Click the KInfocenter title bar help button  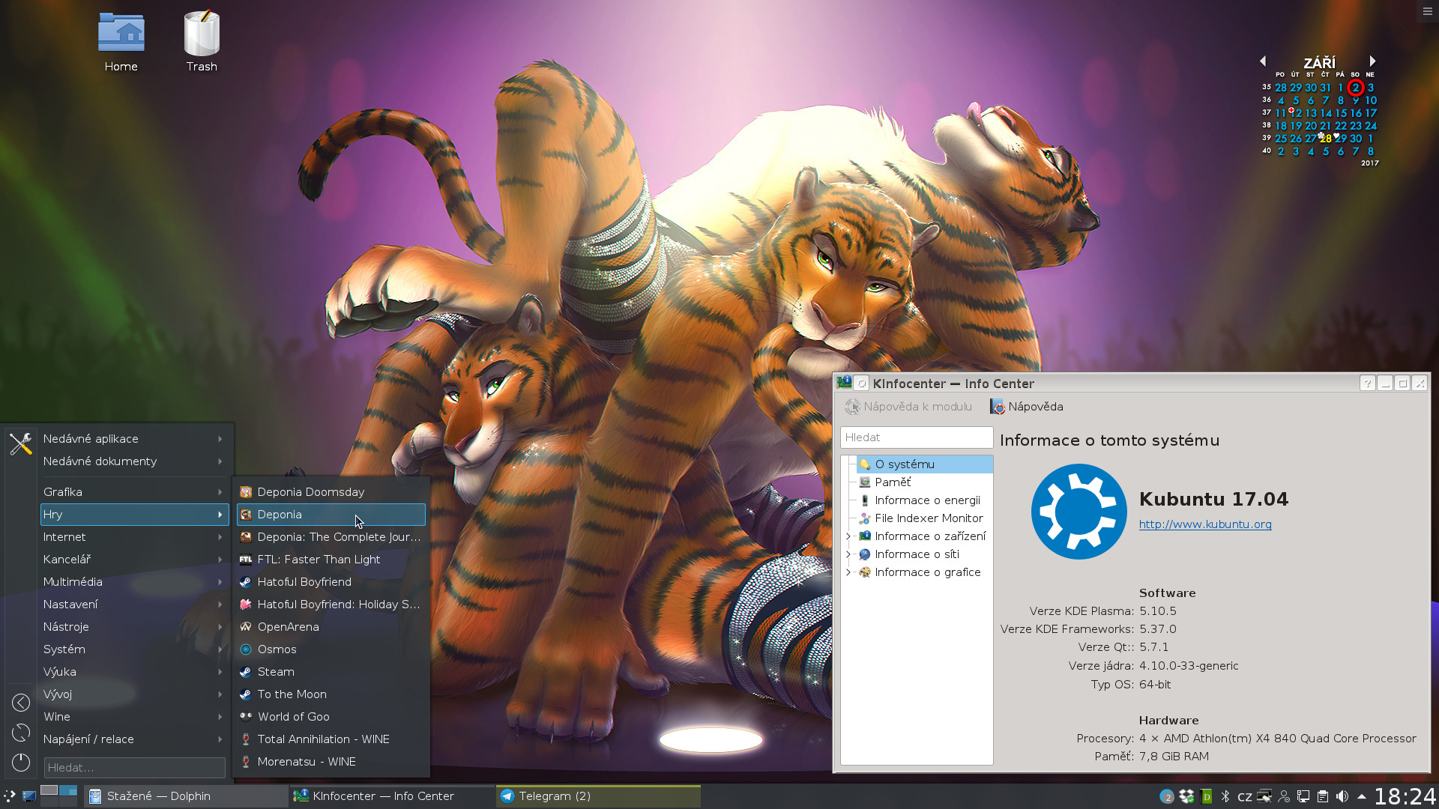click(1367, 384)
